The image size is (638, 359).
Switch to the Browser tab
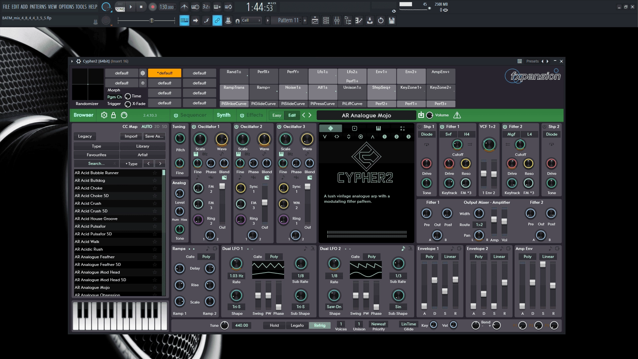83,115
